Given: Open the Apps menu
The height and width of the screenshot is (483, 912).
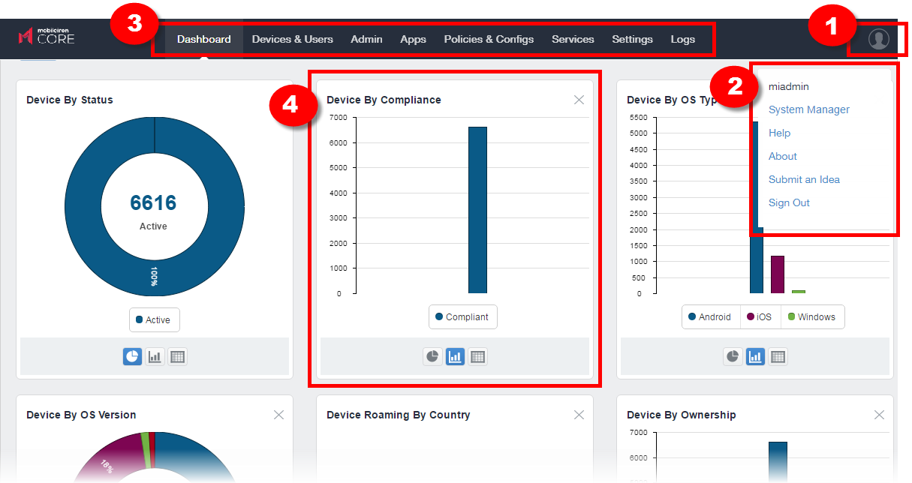Looking at the screenshot, I should (413, 39).
